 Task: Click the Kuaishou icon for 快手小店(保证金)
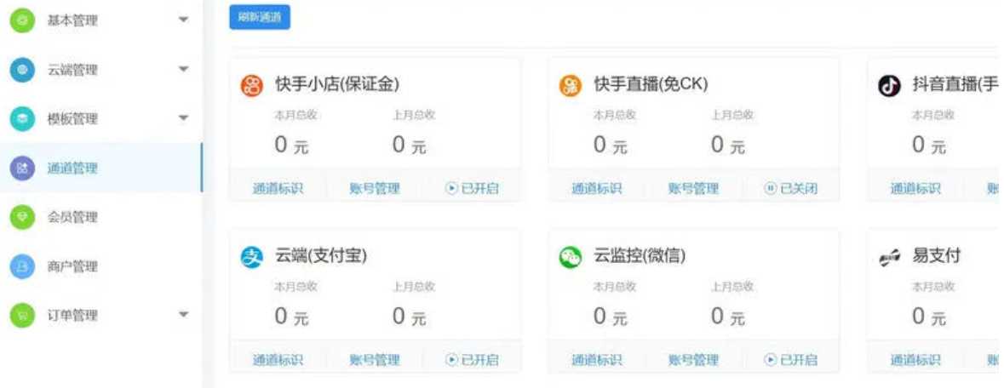(252, 85)
